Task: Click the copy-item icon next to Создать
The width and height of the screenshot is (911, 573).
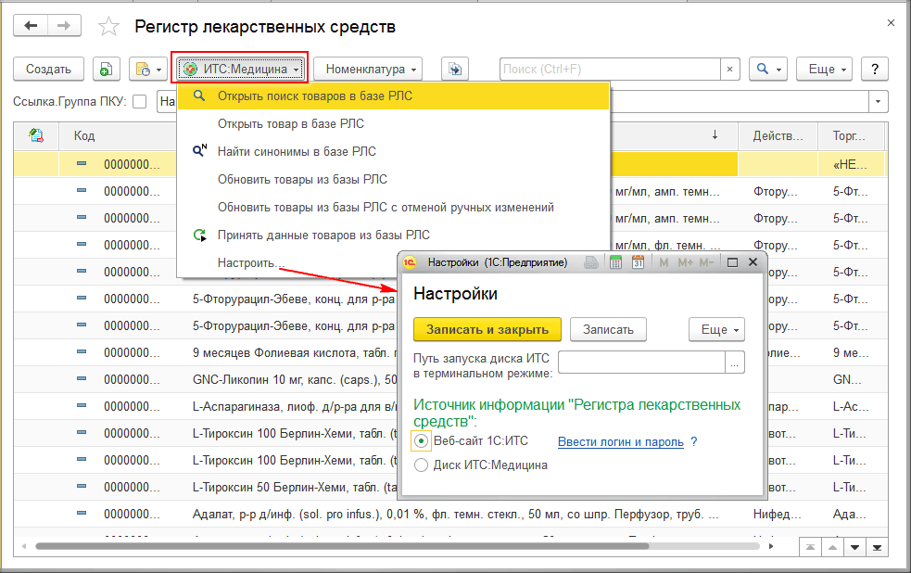Action: 106,70
